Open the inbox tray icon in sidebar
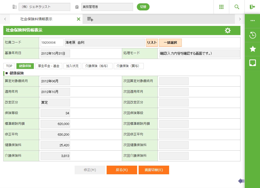Image resolution: width=260 pixels, height=188 pixels. (253, 63)
